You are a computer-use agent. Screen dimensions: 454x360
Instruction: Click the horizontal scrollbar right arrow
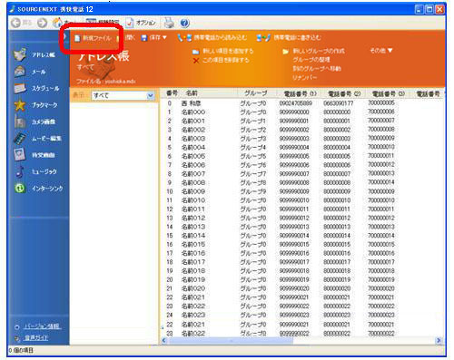[x=439, y=341]
